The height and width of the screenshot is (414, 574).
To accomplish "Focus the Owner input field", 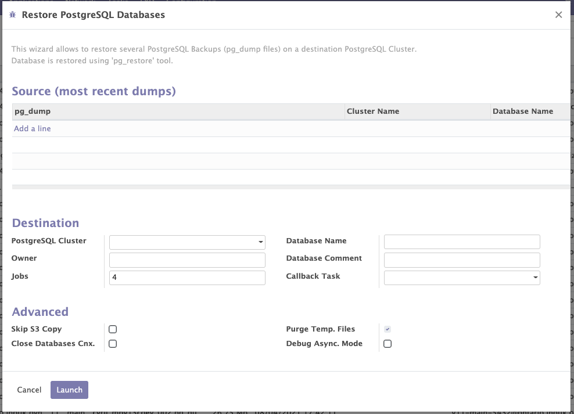I will (187, 260).
